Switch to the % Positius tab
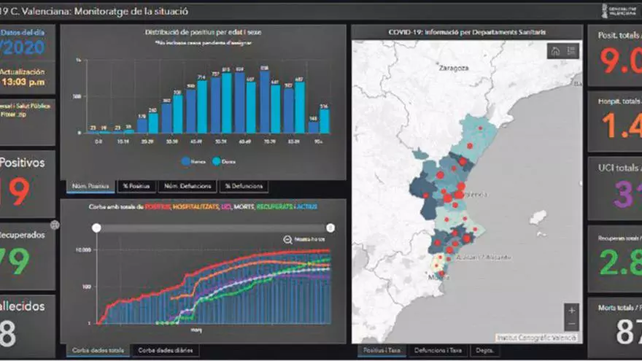Image resolution: width=642 pixels, height=361 pixels. click(135, 187)
